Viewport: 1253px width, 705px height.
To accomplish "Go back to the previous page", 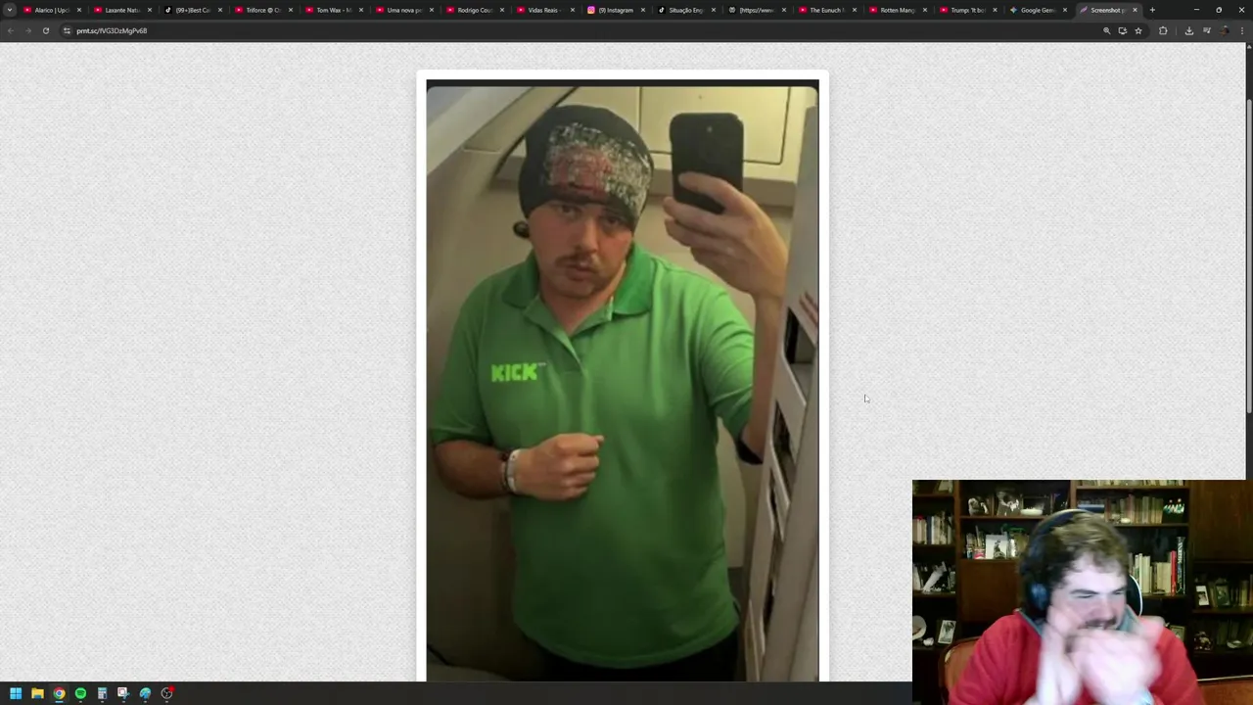I will click(x=11, y=30).
